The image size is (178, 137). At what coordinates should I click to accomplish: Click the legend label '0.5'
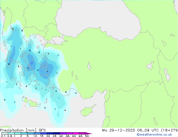click(x=10, y=136)
